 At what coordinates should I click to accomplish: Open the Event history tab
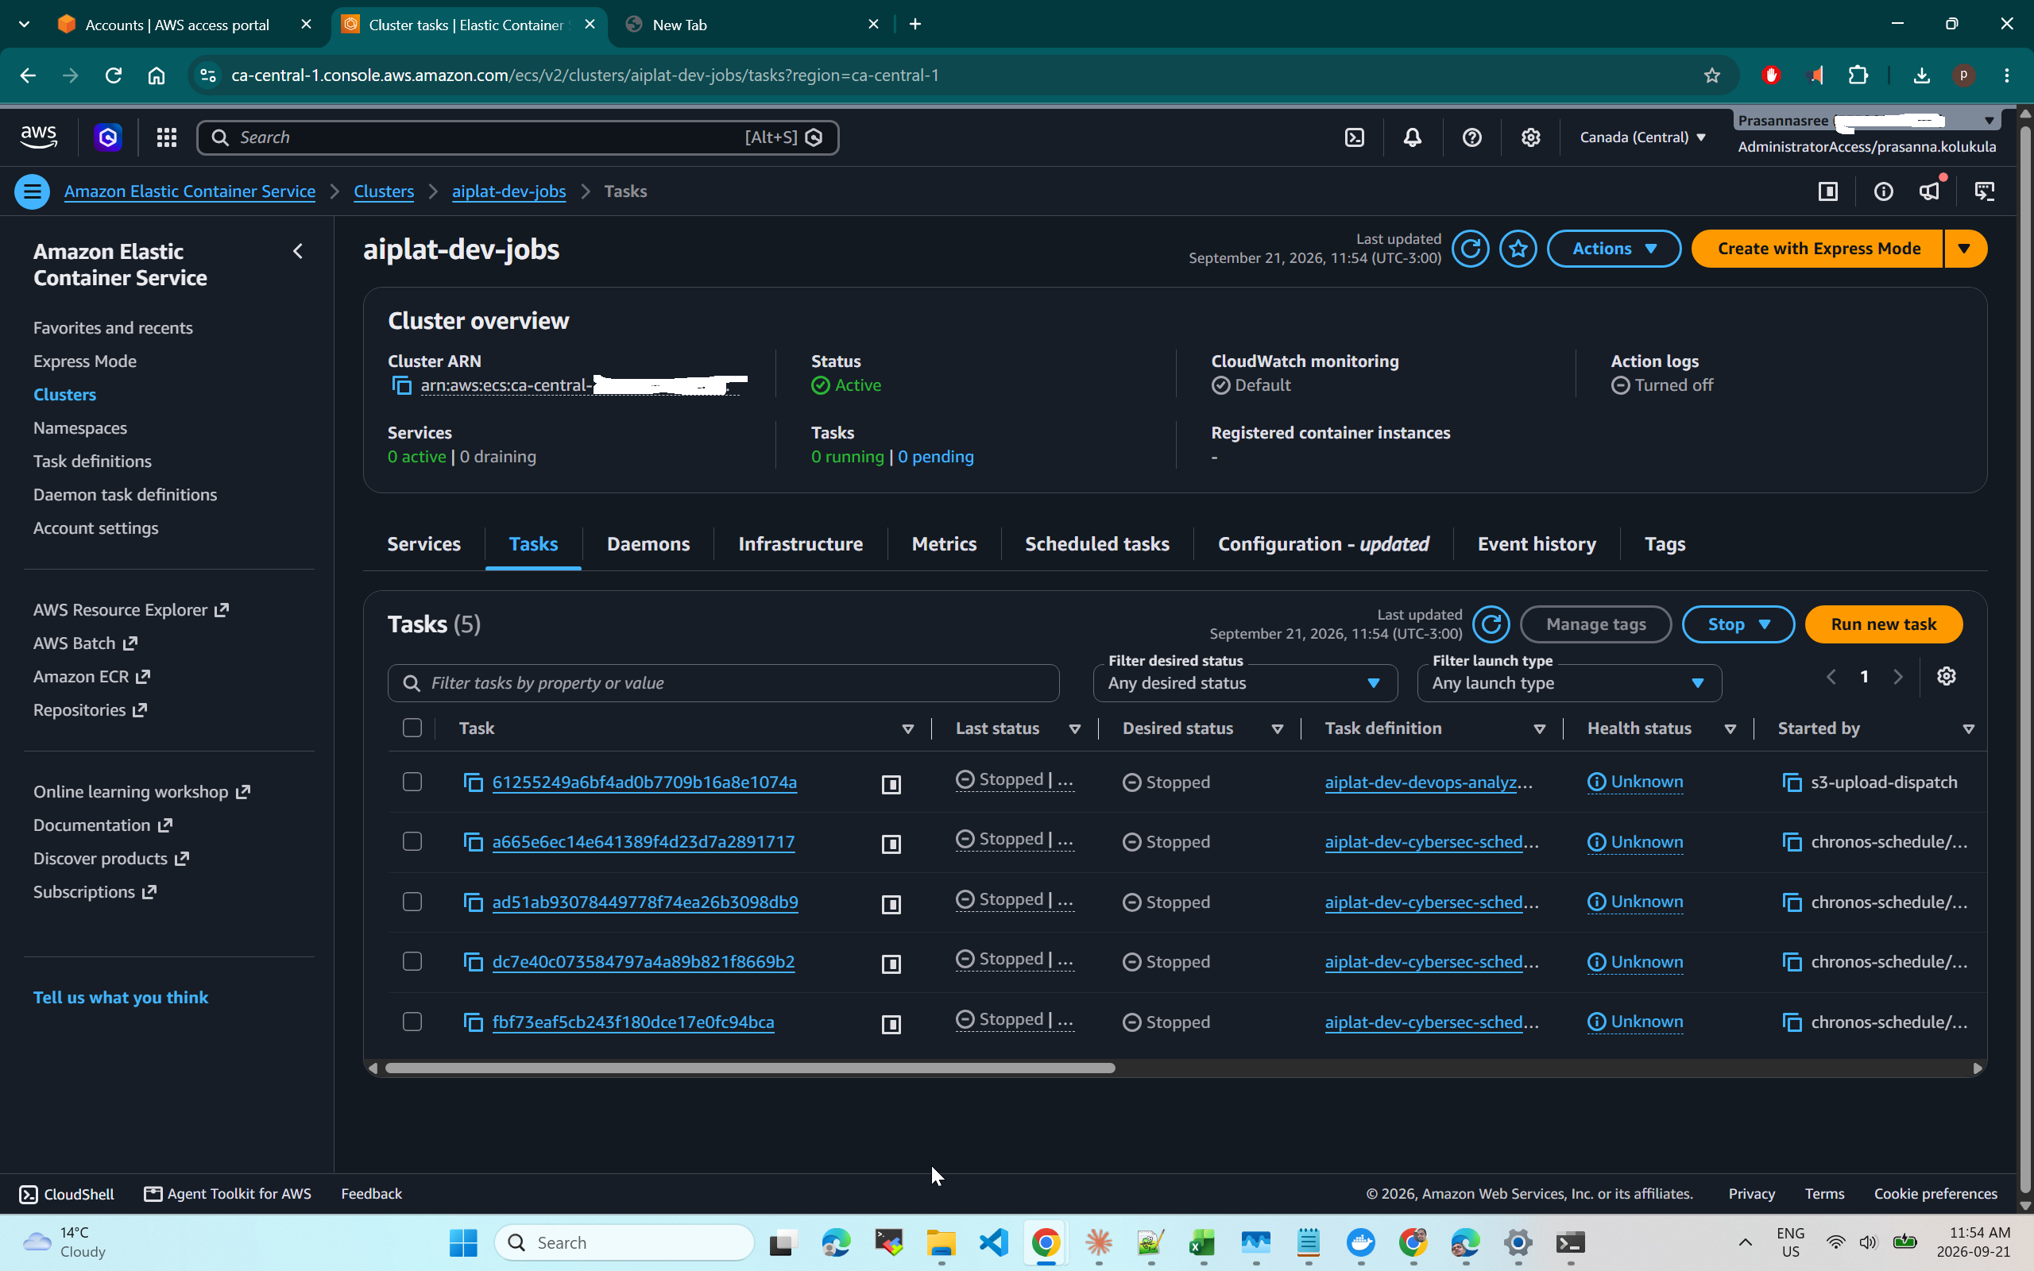click(1537, 544)
